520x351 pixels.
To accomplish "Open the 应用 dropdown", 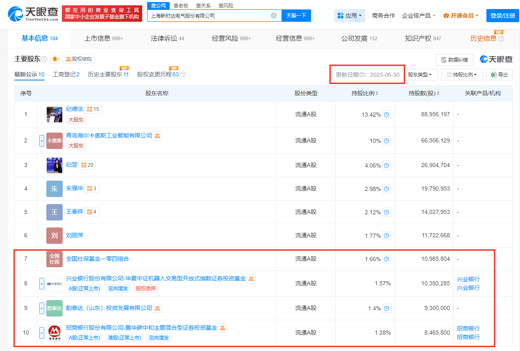I will point(350,16).
